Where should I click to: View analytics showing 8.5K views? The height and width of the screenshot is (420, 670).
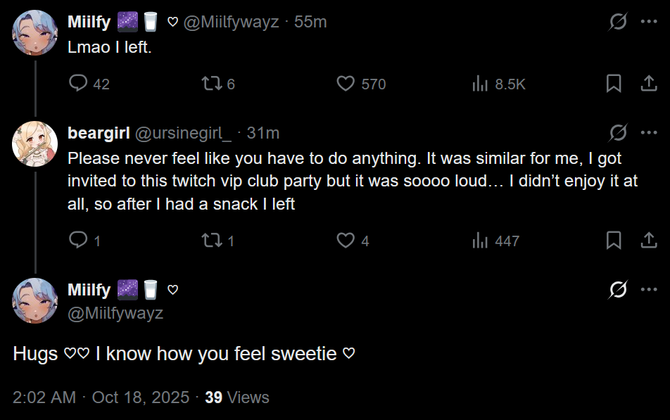click(x=480, y=84)
